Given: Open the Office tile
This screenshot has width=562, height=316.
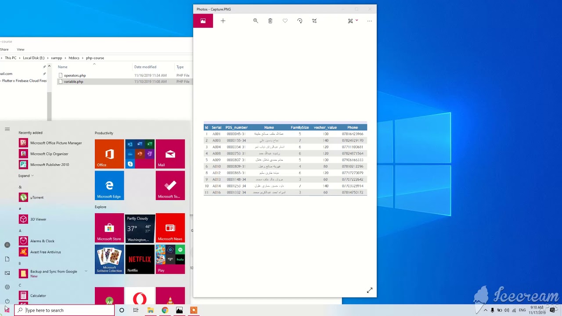Looking at the screenshot, I should (109, 154).
